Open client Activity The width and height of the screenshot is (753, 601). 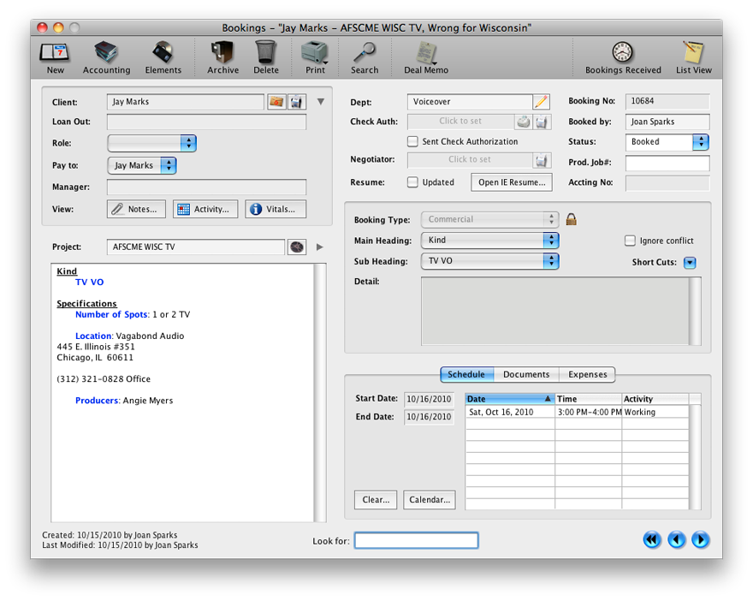coord(205,210)
